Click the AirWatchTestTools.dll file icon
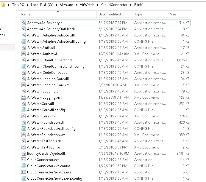Image resolution: width=206 pixels, height=182 pixels. (24, 141)
